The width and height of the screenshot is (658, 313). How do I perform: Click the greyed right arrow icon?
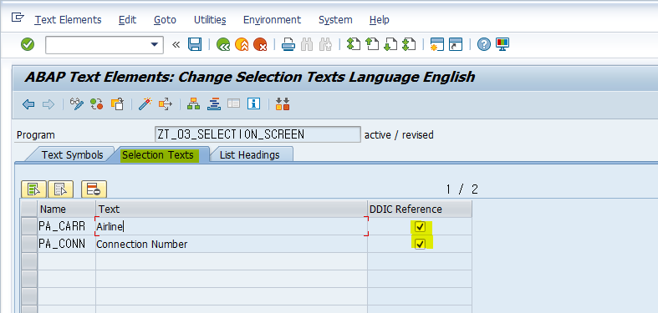tap(48, 103)
